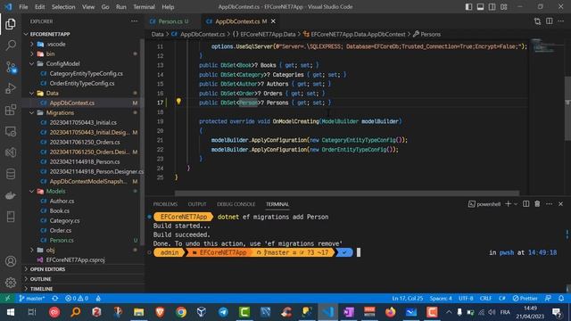The image size is (571, 321).
Task: Click master branch in status bar
Action: (x=32, y=298)
